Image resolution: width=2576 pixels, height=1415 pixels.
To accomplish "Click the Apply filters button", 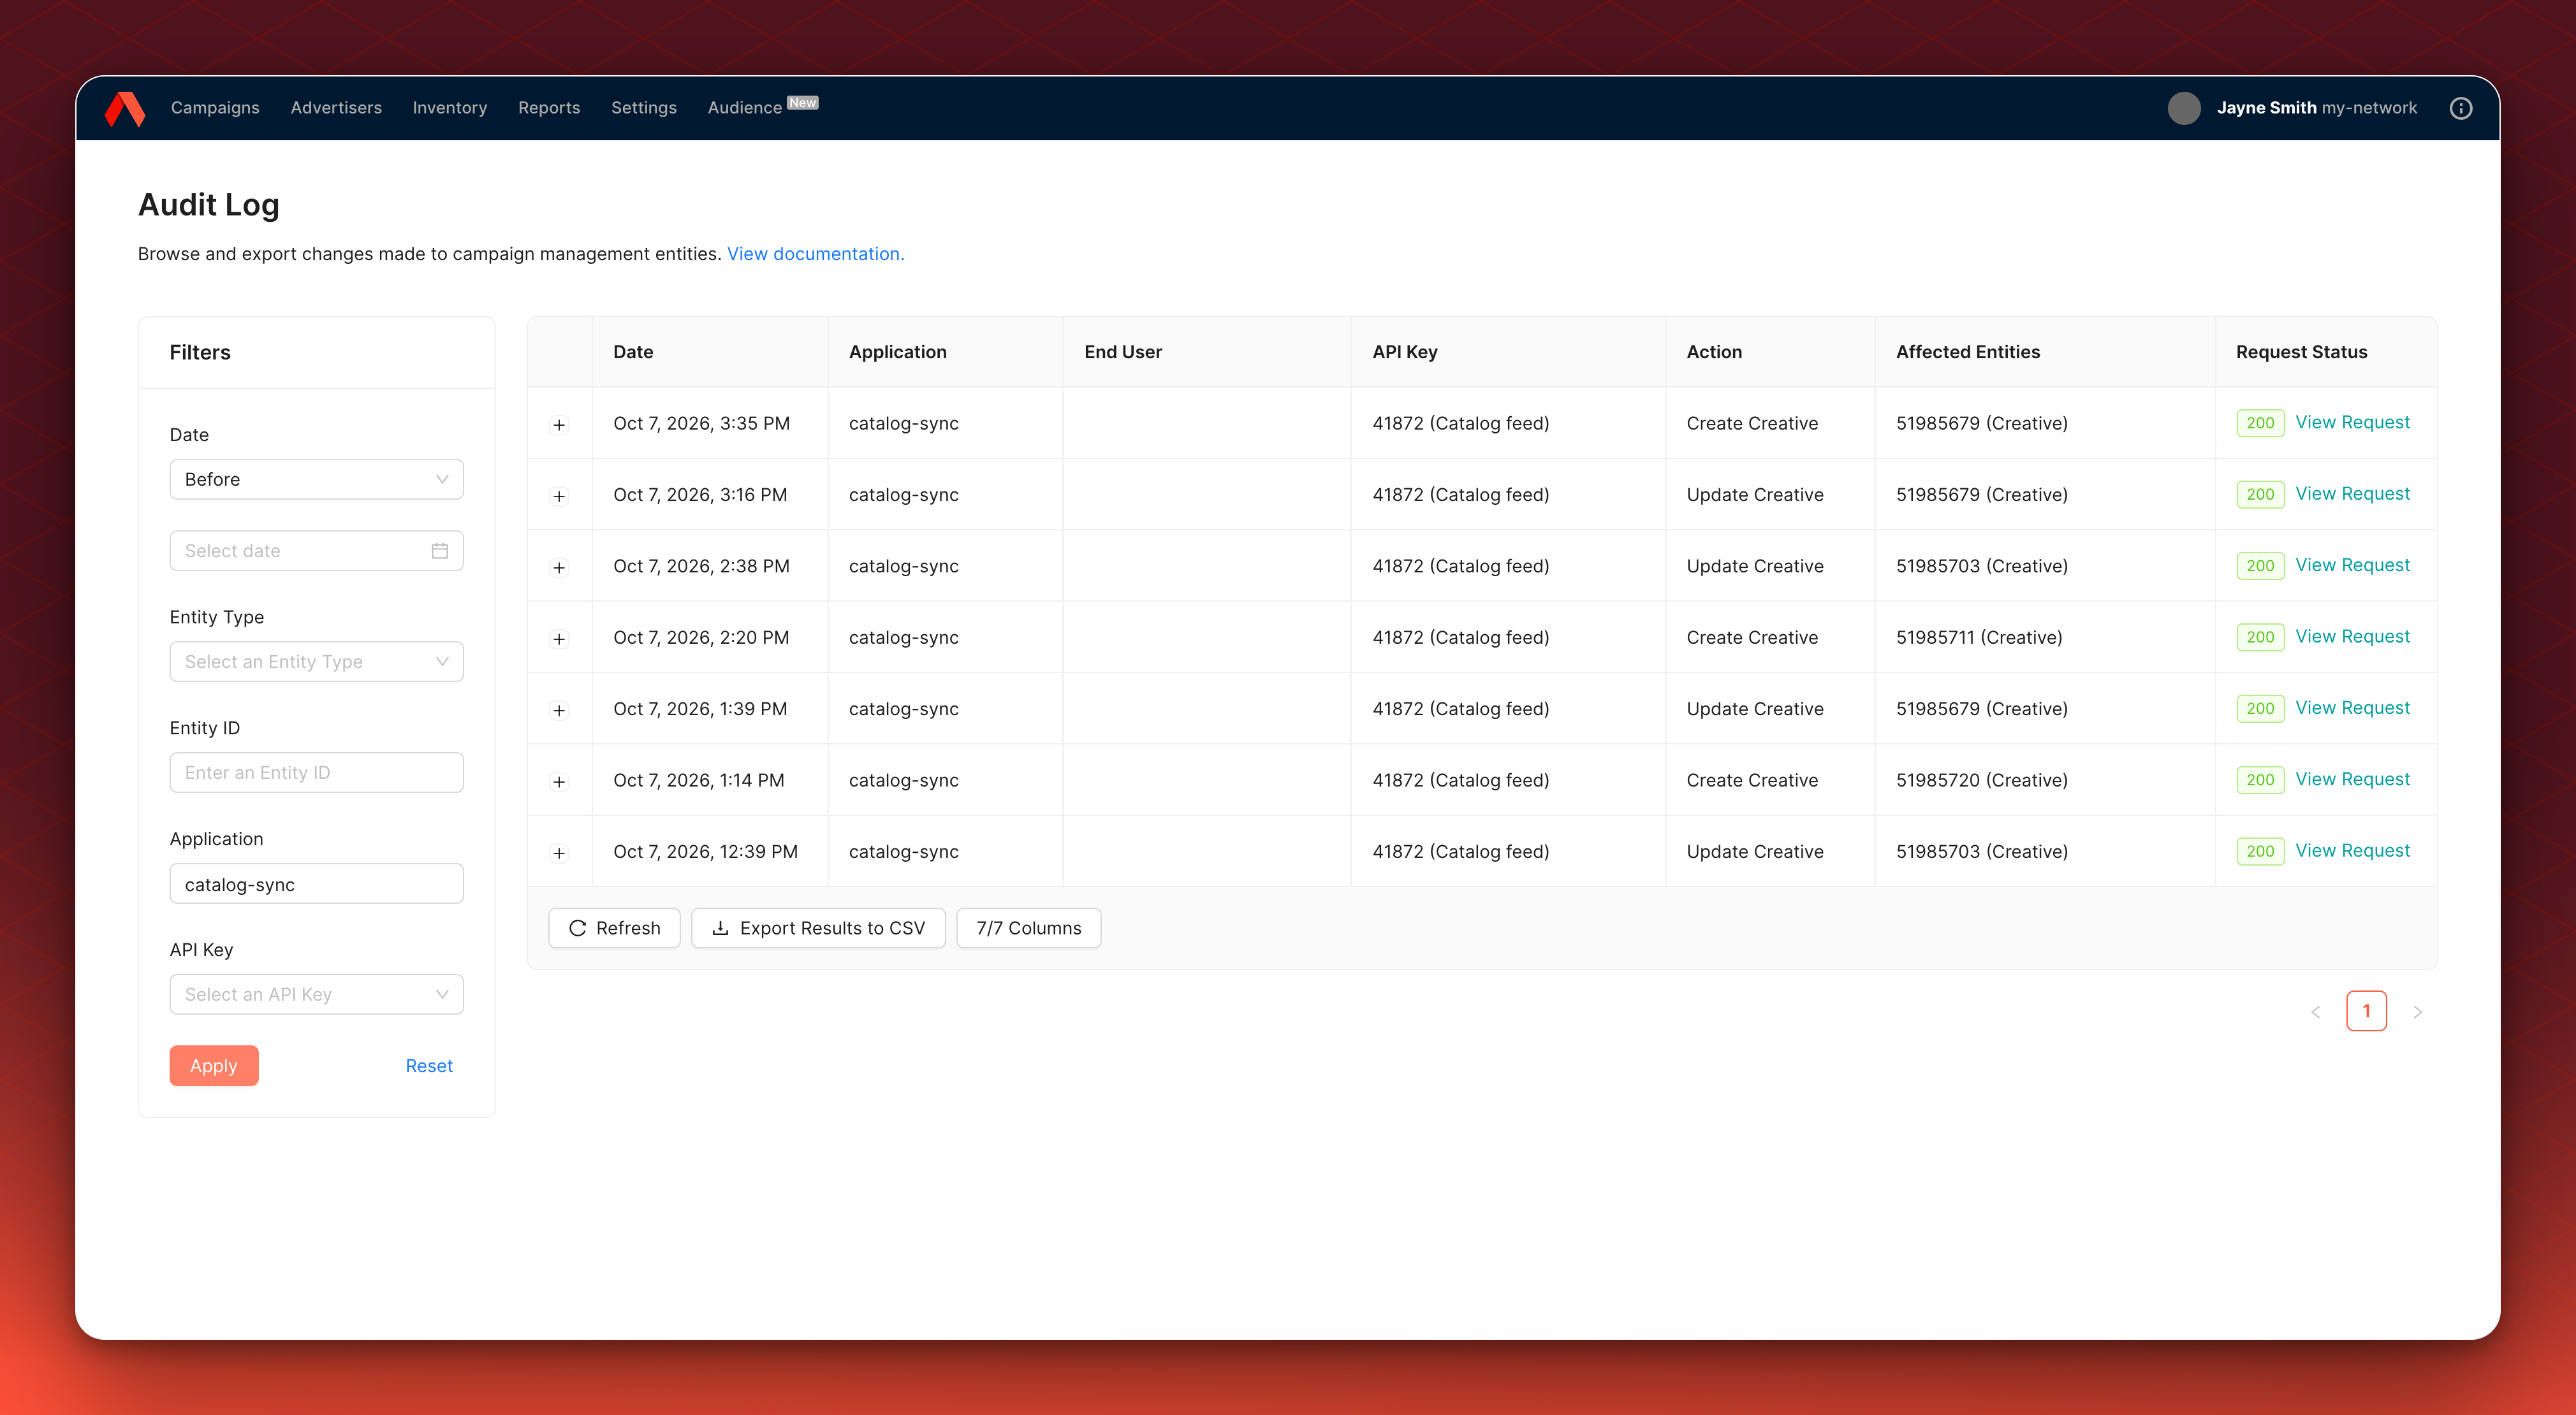I will click(214, 1065).
